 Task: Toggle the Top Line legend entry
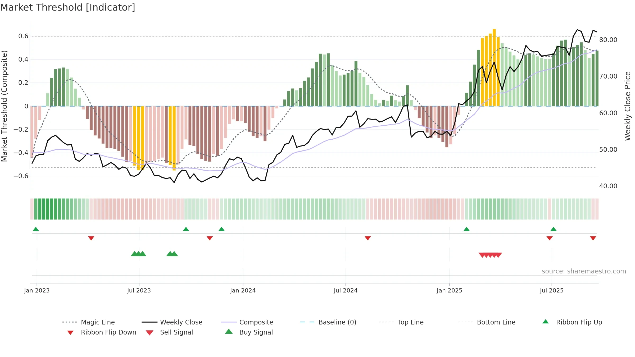401,322
